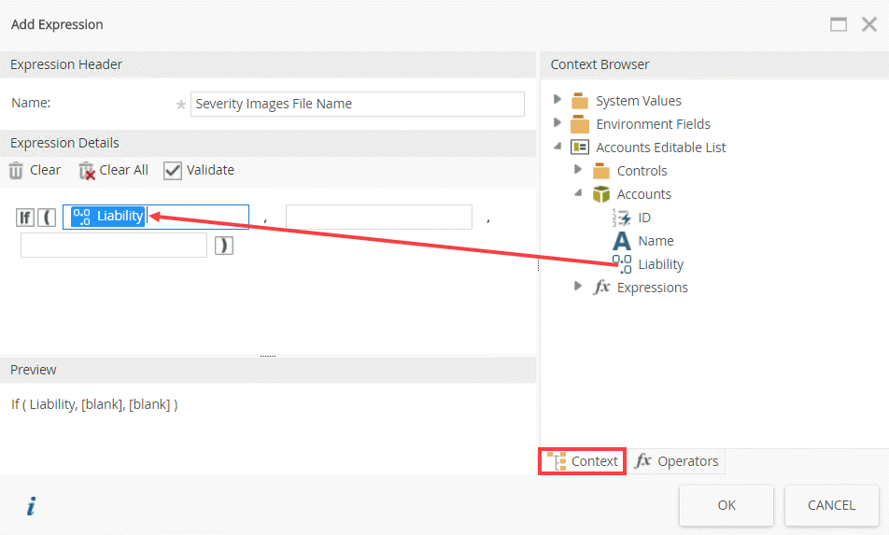889x535 pixels.
Task: Click the Clear trash icon
Action: [16, 170]
